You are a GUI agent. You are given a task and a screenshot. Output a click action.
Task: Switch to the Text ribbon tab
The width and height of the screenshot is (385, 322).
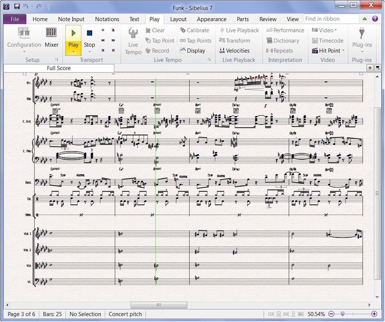[134, 19]
